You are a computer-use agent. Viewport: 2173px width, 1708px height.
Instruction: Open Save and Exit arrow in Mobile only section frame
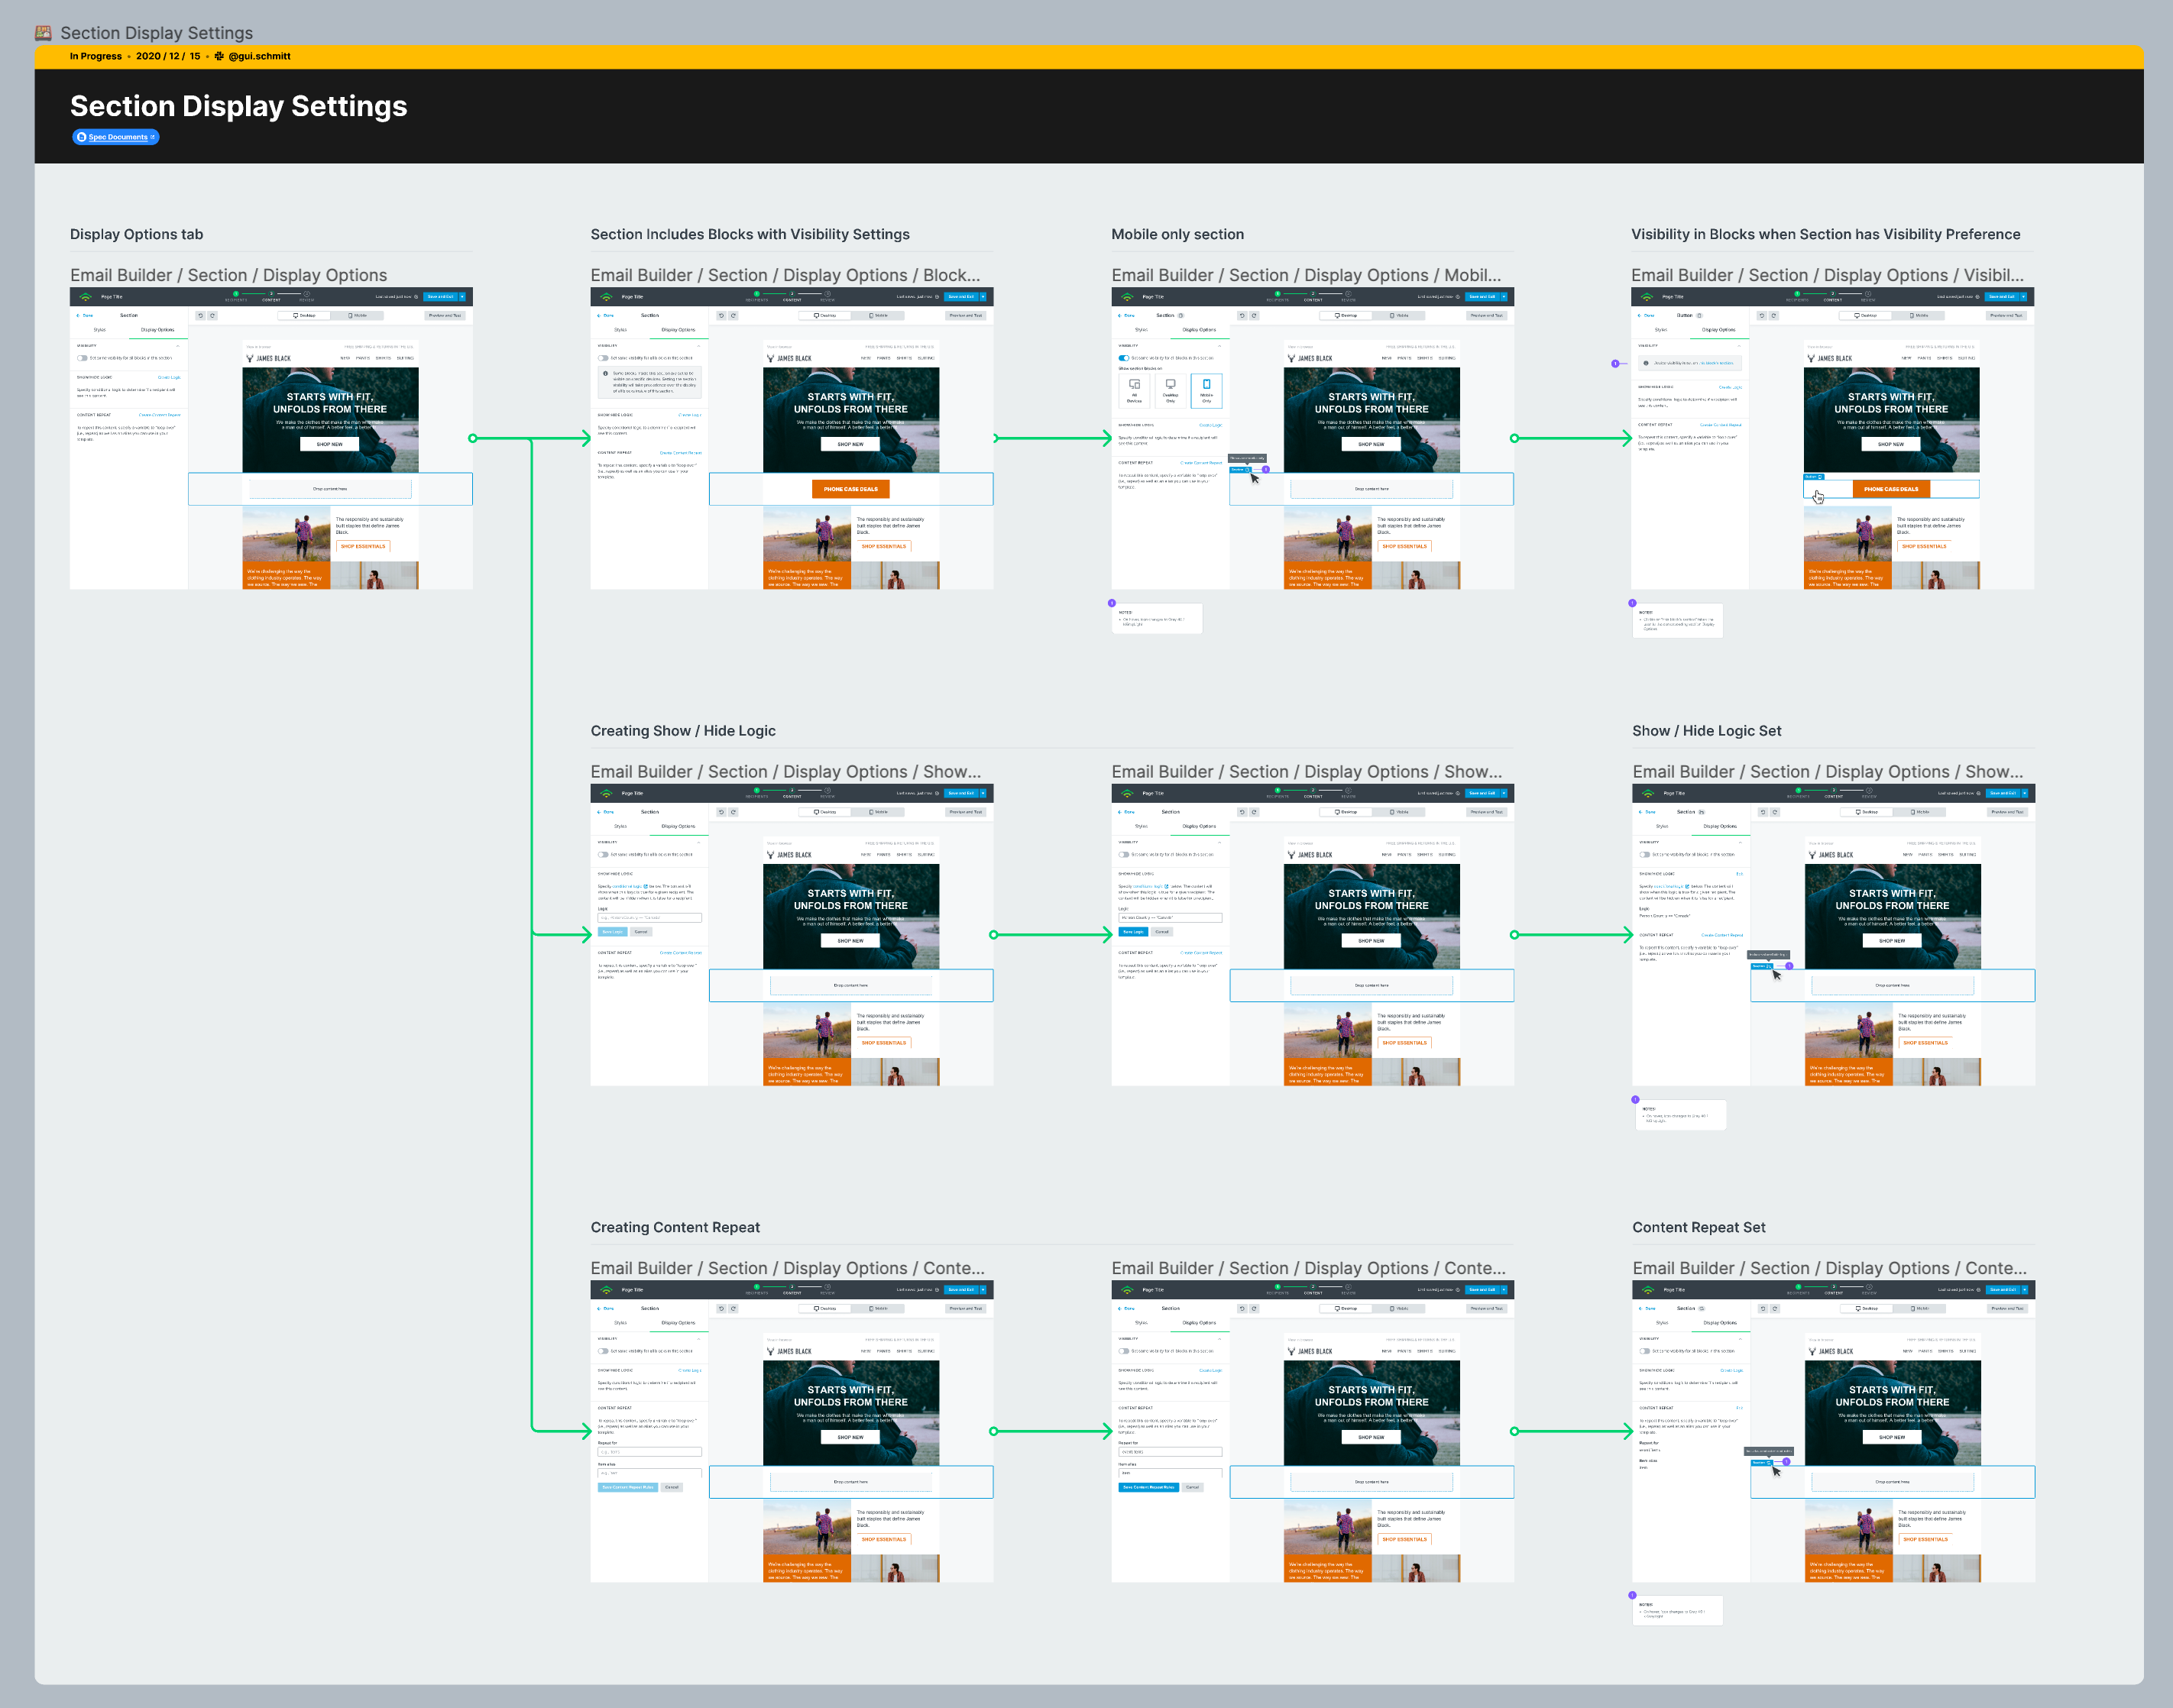click(x=1504, y=297)
